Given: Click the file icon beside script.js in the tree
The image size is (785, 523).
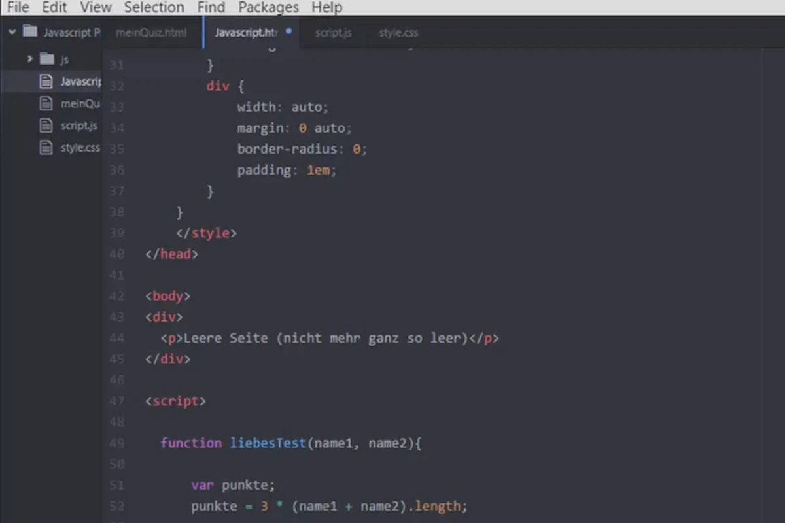Looking at the screenshot, I should (46, 126).
